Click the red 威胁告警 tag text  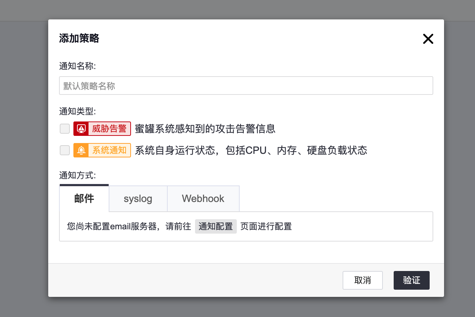pyautogui.click(x=109, y=129)
